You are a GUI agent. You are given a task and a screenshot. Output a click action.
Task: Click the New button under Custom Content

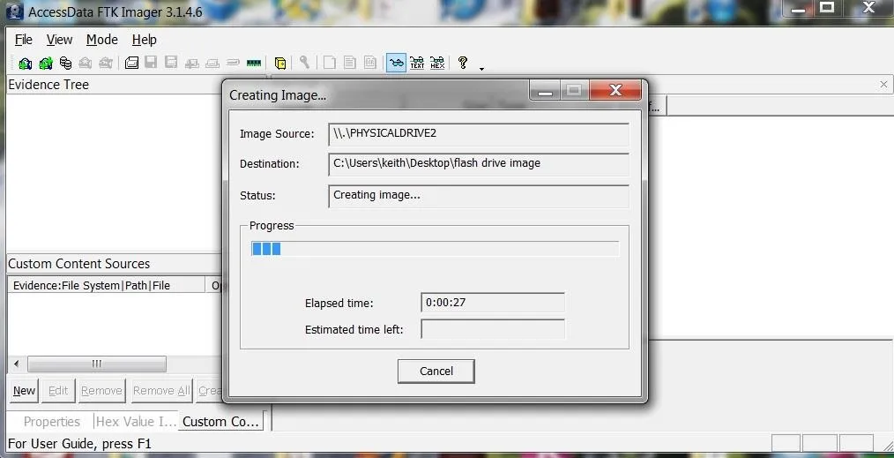point(24,391)
